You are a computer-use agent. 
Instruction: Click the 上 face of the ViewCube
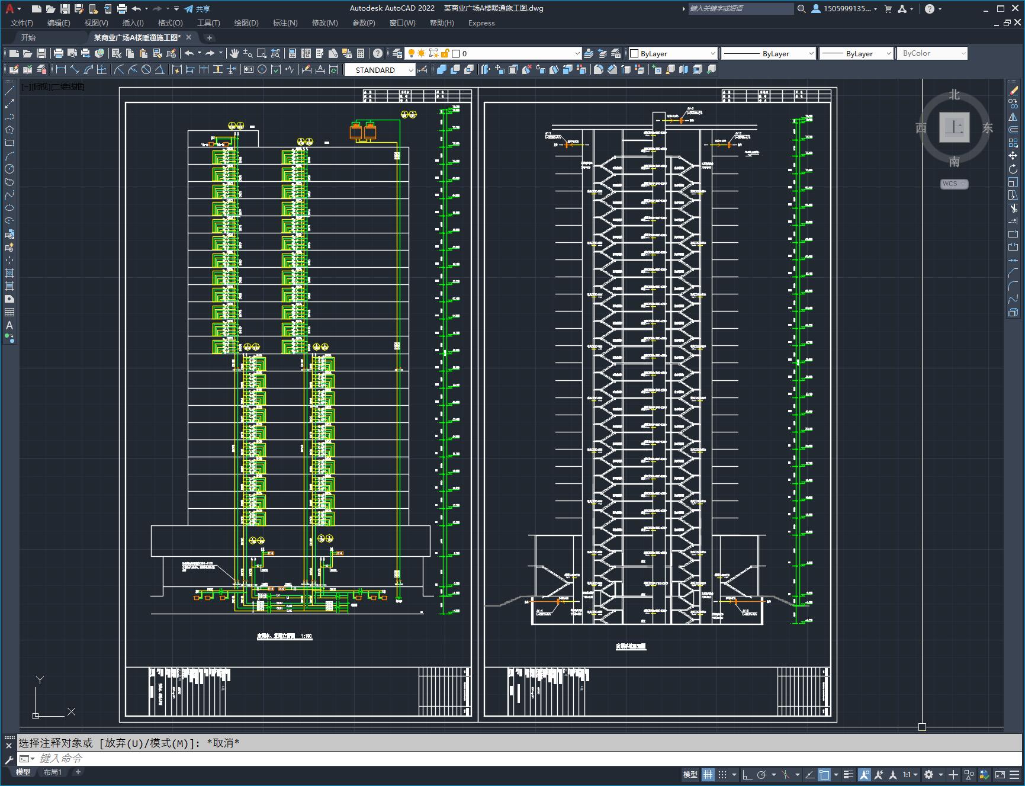954,127
